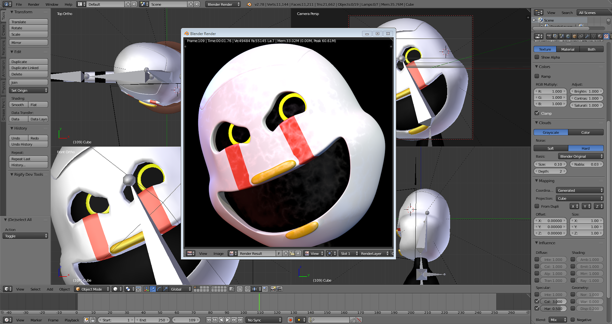Toggle the Show Alpha checkbox

[x=537, y=57]
